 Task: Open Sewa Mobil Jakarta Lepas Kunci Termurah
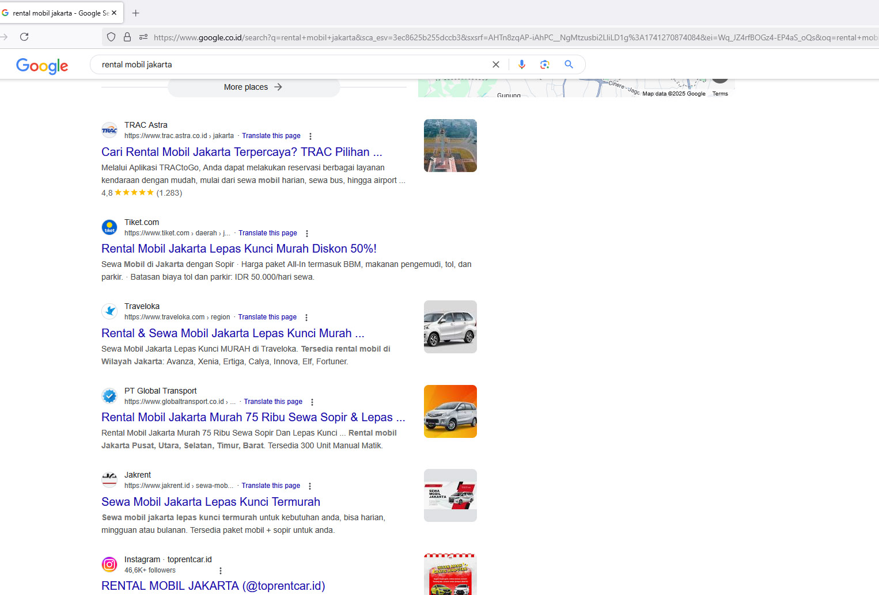210,502
